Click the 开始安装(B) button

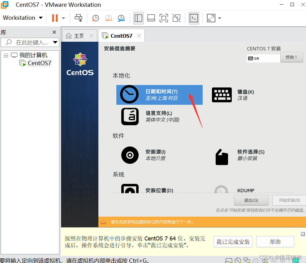289,200
